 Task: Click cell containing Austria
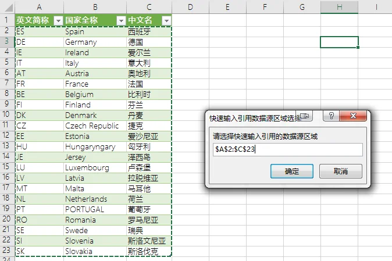tap(95, 73)
